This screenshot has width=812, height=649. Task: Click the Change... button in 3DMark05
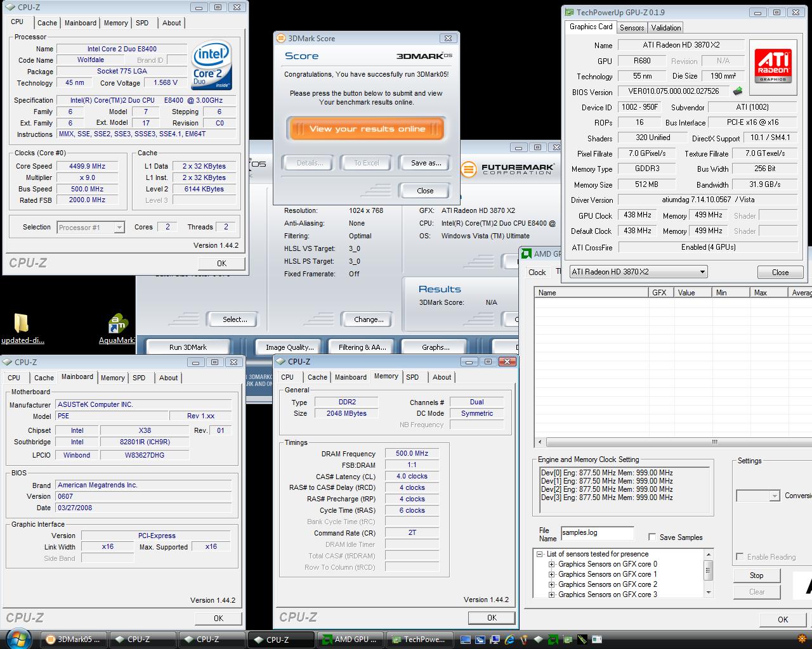369,319
